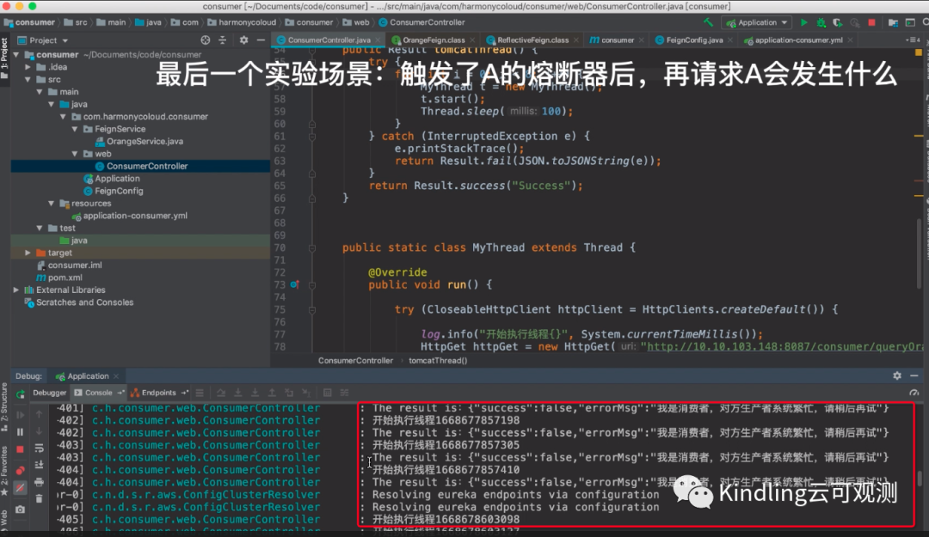
Task: Hide the Project panel with the minus icon
Action: click(261, 40)
